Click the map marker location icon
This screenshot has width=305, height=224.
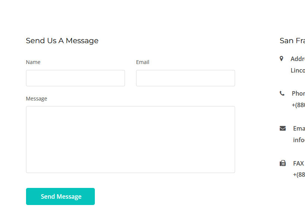(282, 58)
